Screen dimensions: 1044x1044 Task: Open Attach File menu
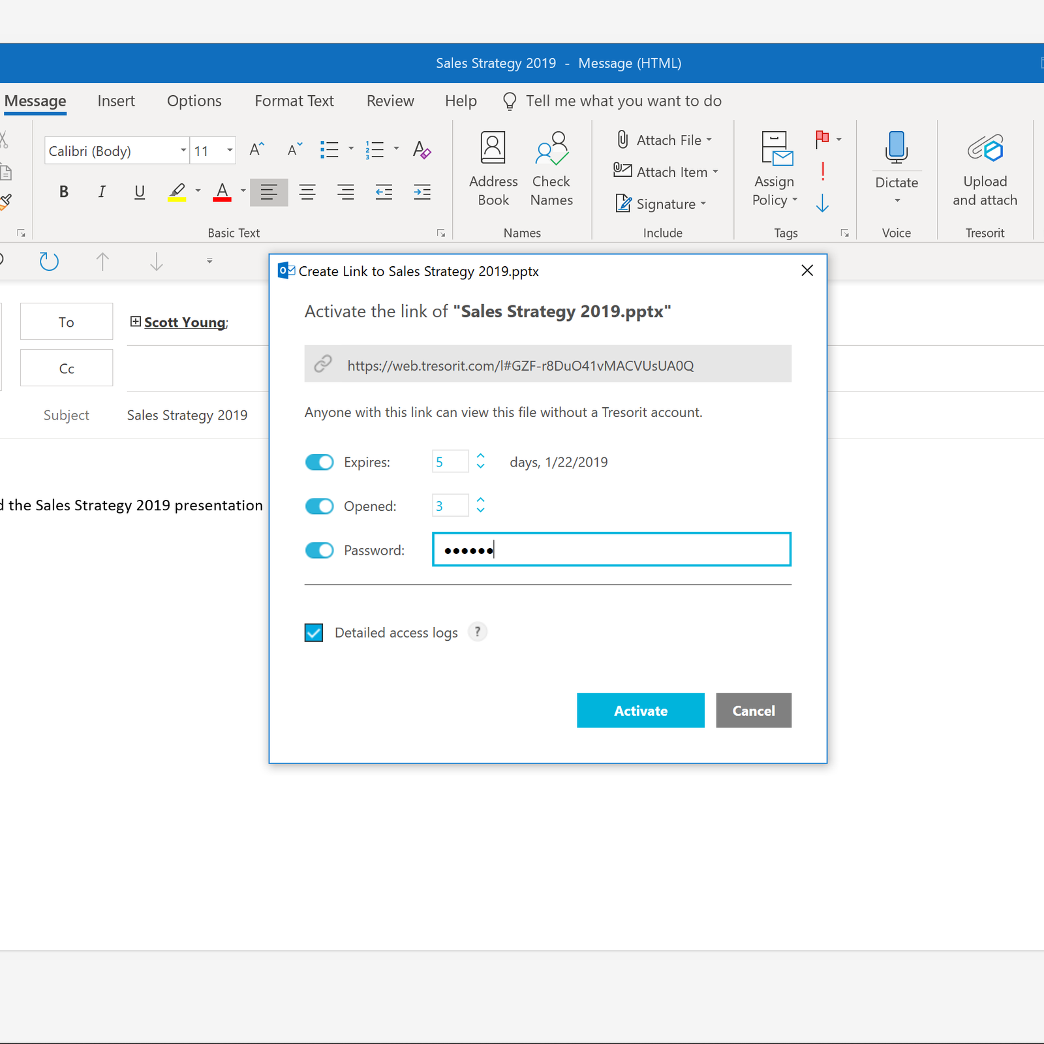tap(665, 140)
